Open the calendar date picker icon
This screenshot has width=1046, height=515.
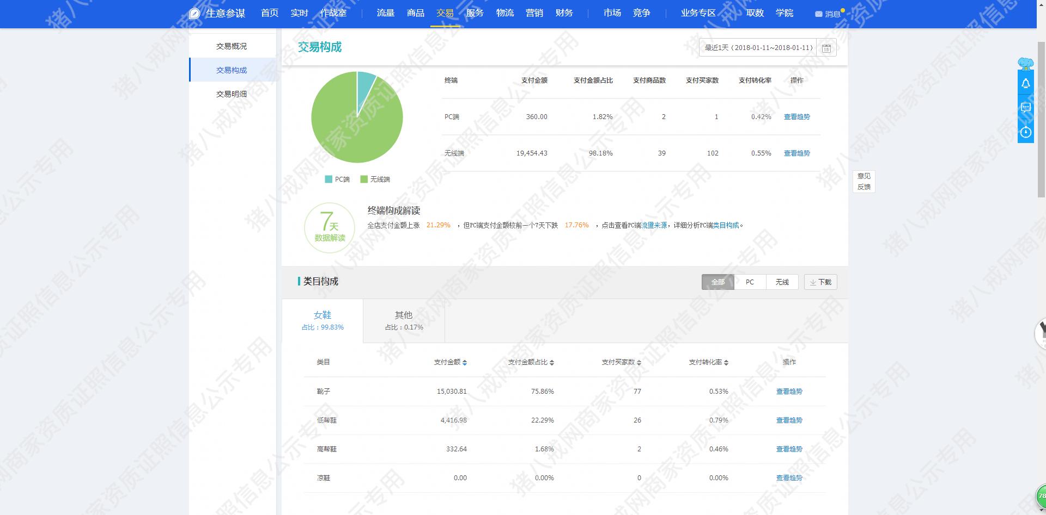click(x=826, y=48)
